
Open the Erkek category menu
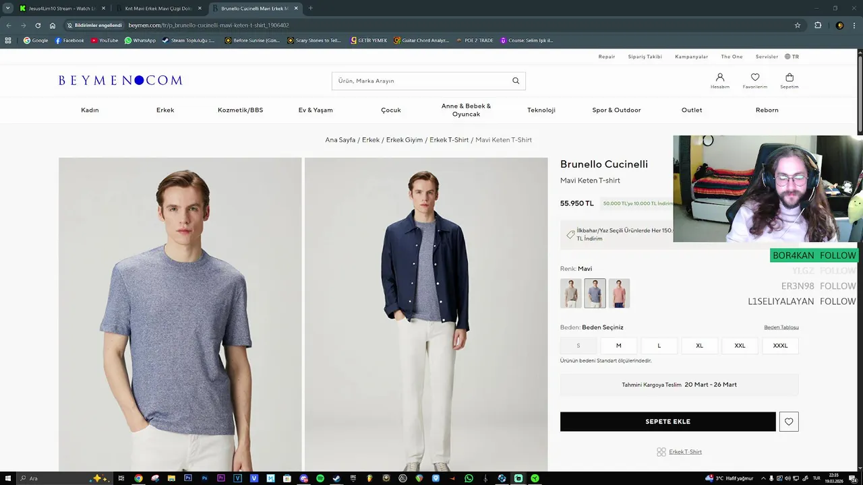(165, 110)
